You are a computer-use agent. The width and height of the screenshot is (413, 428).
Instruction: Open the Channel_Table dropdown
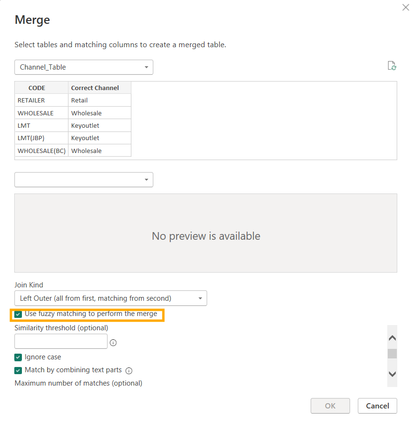coord(84,67)
